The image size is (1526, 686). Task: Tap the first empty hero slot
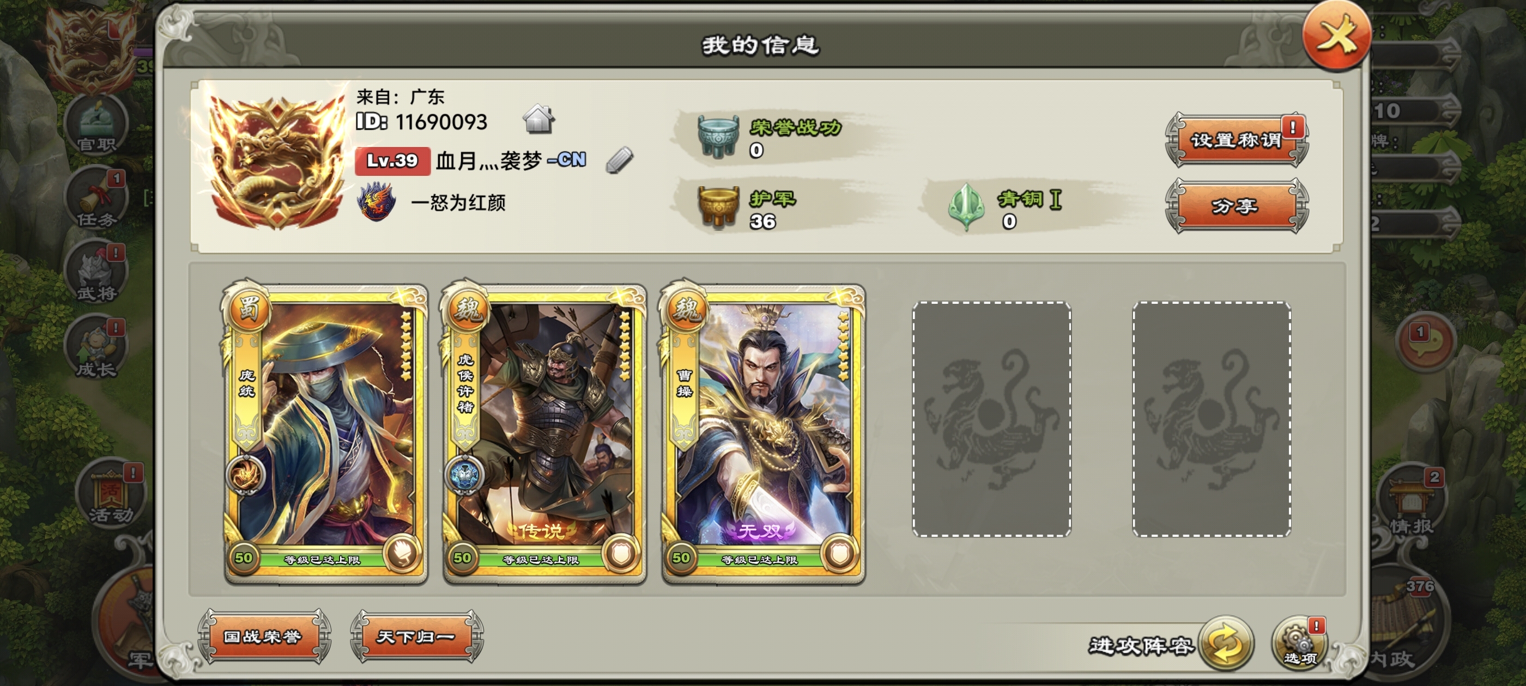pos(991,419)
